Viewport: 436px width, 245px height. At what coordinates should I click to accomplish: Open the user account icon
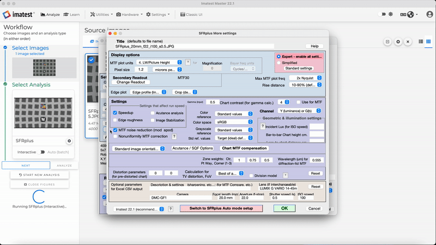[429, 15]
